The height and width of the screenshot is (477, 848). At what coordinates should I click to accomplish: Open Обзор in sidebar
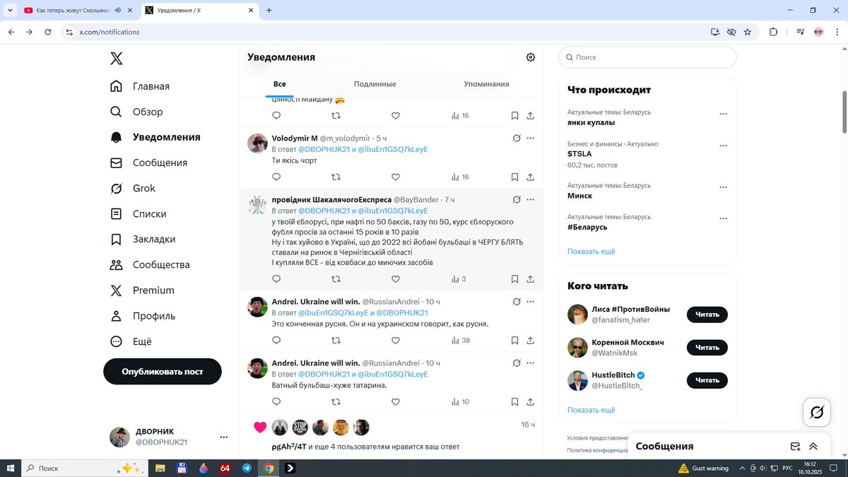click(136, 112)
